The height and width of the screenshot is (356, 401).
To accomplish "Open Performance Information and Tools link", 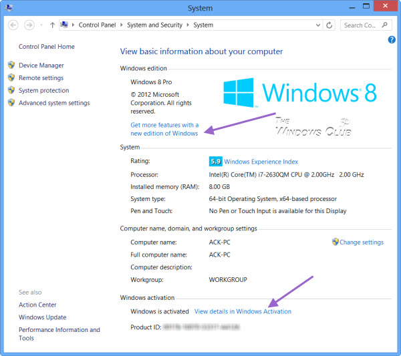I will click(59, 334).
